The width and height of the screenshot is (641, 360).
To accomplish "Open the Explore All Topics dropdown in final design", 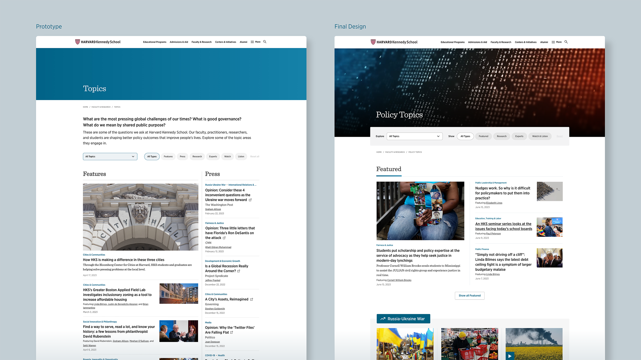I will [x=414, y=136].
